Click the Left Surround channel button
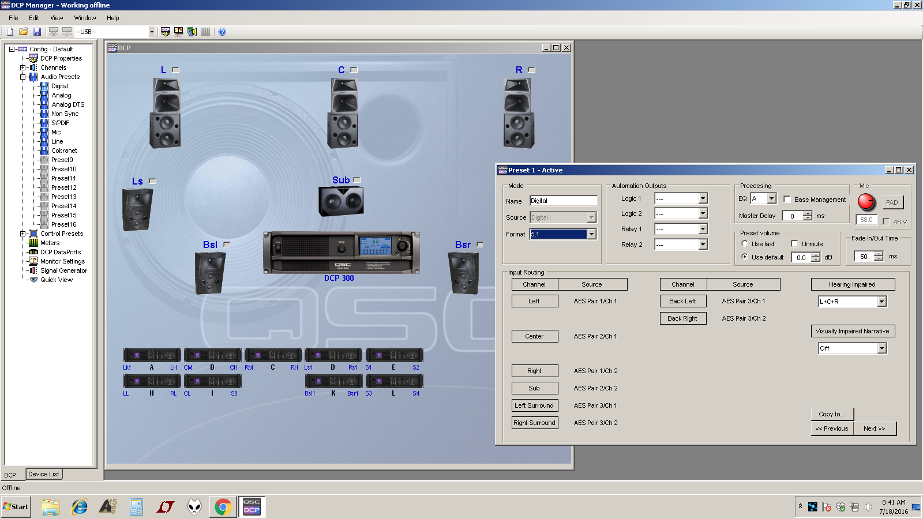The image size is (923, 519). 535,405
